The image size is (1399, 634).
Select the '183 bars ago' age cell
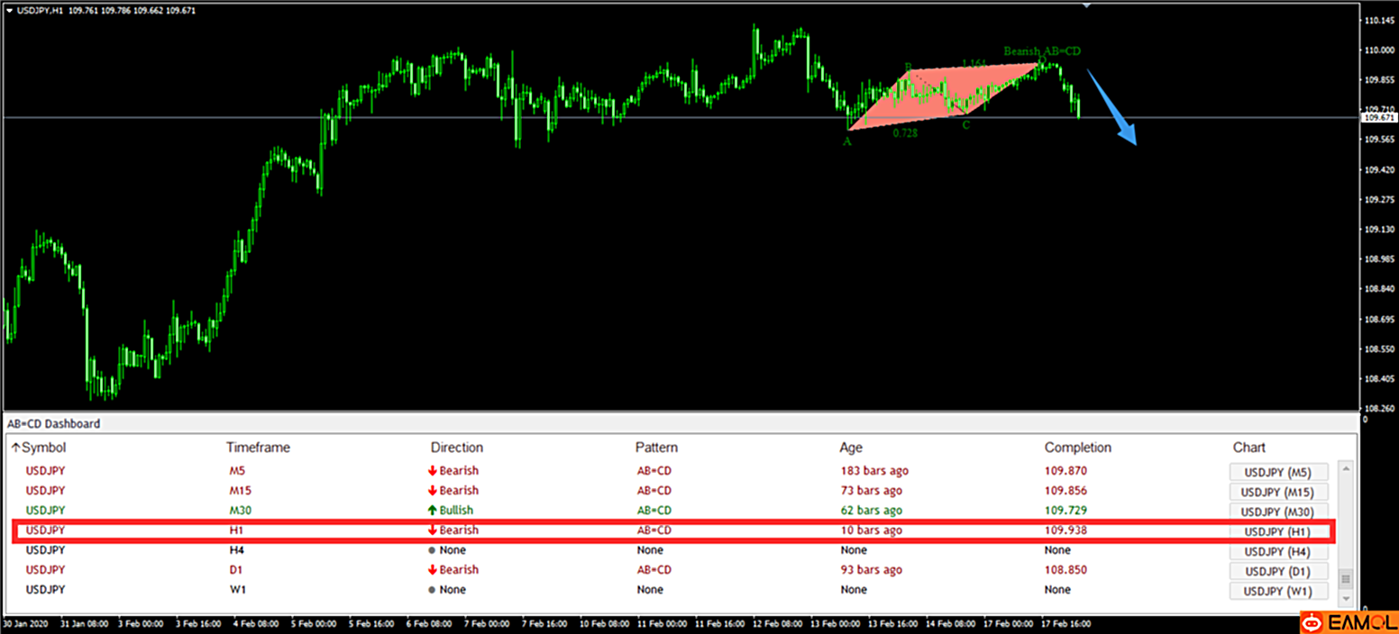874,471
